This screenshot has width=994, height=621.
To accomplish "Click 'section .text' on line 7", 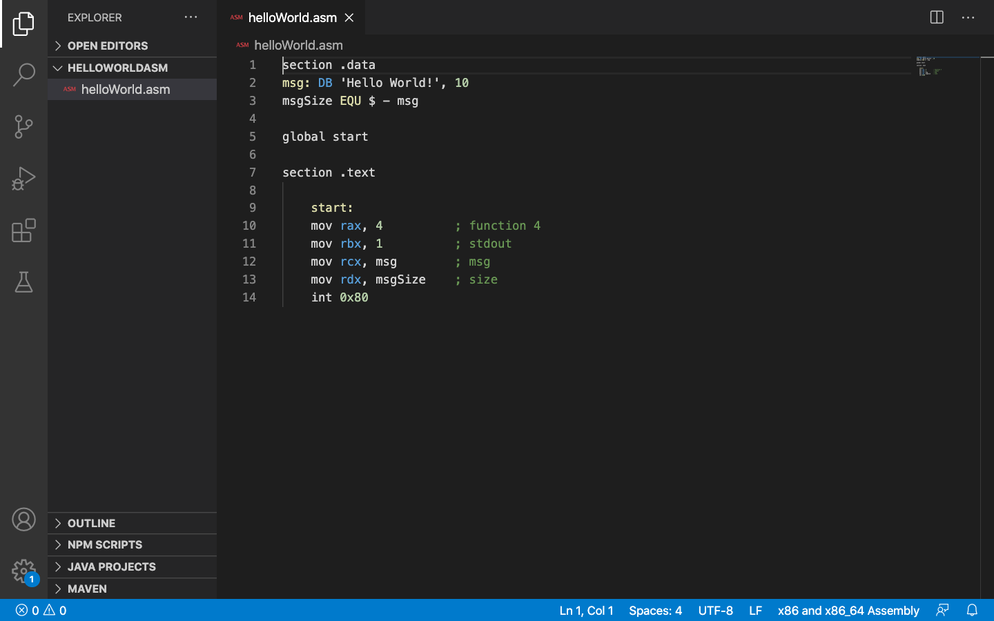I will 329,172.
